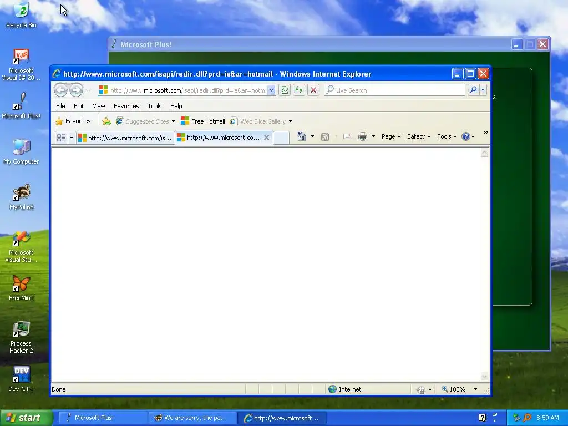Click the scrollbar down arrow
This screenshot has width=568, height=426.
(485, 377)
